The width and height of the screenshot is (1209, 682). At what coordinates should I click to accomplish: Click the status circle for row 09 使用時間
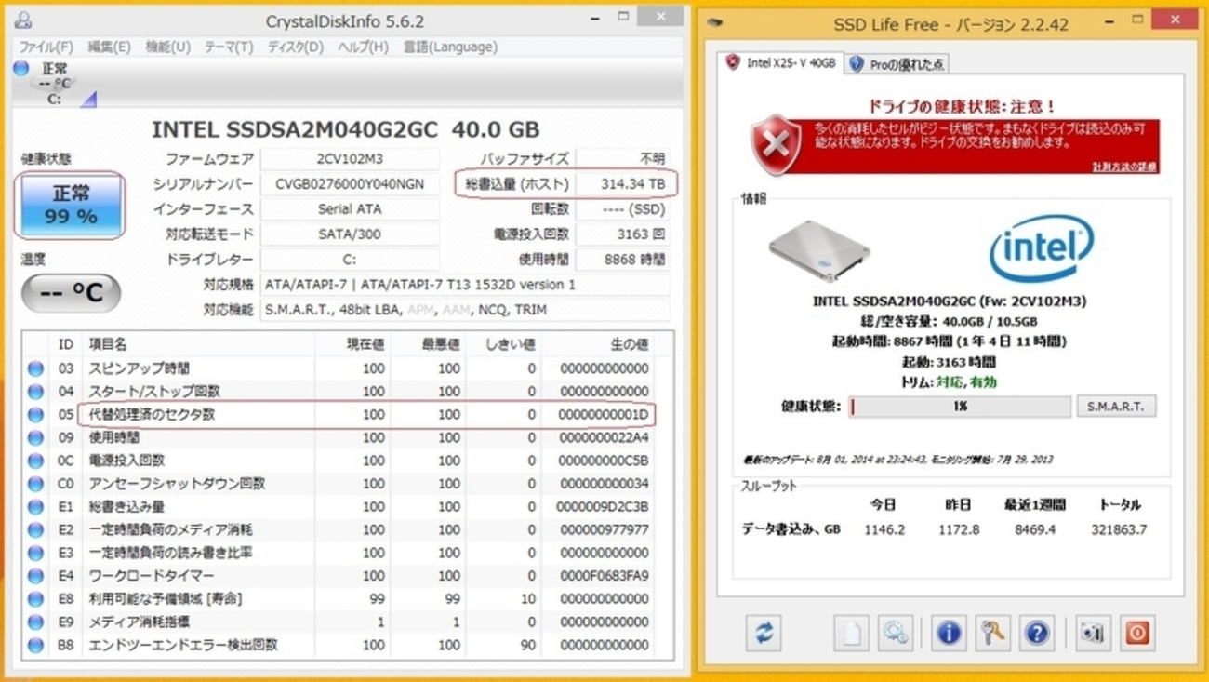(x=35, y=438)
